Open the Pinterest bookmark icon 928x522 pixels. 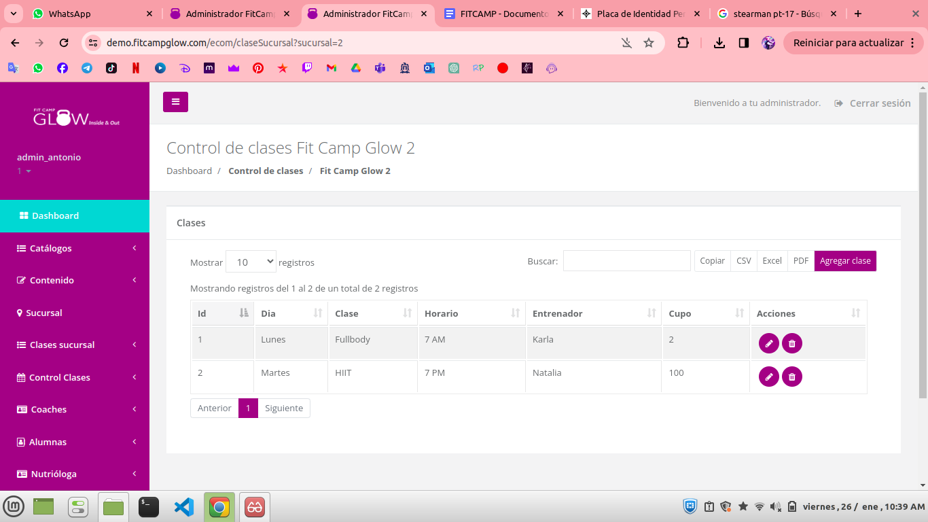point(258,68)
